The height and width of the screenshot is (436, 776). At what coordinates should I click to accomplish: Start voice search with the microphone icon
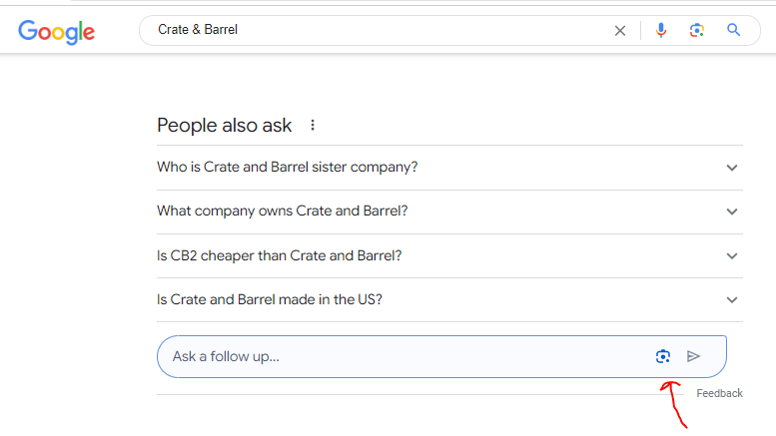tap(660, 30)
